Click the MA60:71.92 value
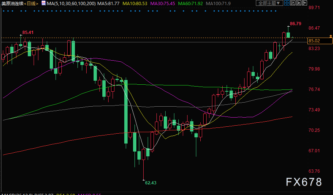The image size is (333, 195). pyautogui.click(x=190, y=3)
